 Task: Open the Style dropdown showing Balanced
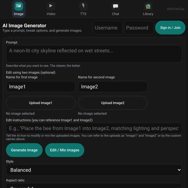(x=94, y=170)
